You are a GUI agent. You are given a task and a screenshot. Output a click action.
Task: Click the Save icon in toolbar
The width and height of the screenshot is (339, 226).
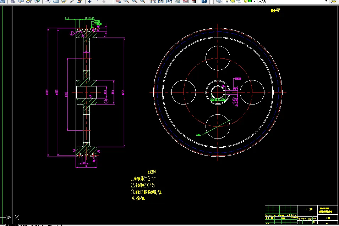tap(2, 1)
